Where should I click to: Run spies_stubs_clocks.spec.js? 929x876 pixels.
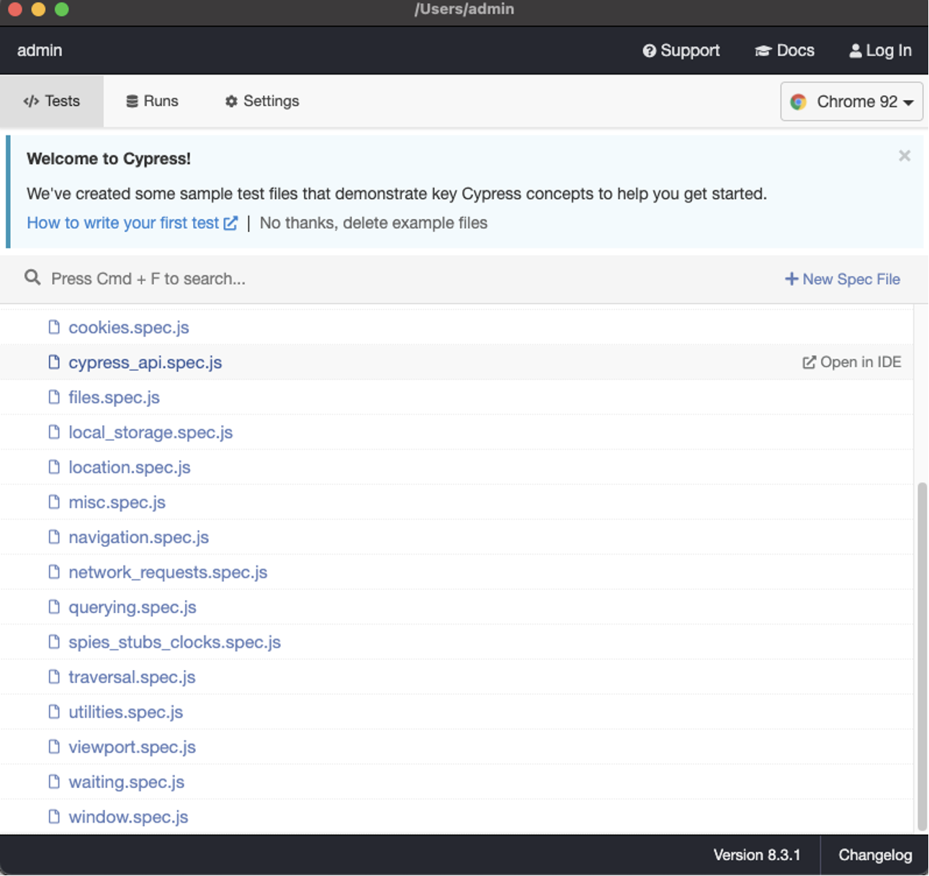[x=174, y=642]
